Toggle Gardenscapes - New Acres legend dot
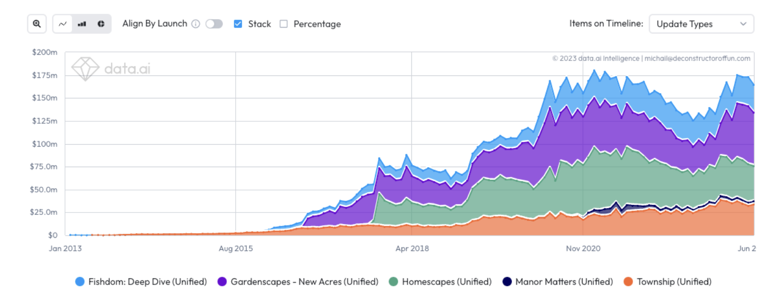Image resolution: width=777 pixels, height=297 pixels. (x=222, y=282)
